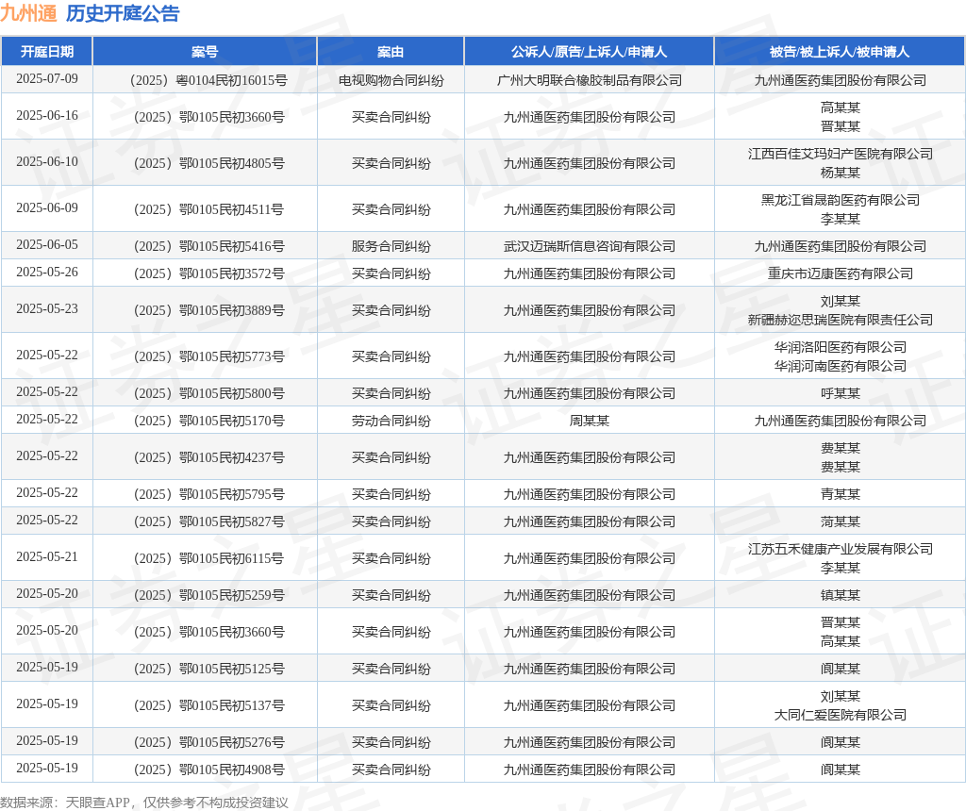Click 劳动合同纠纷 cell
Viewport: 966px width, 811px height.
(391, 422)
